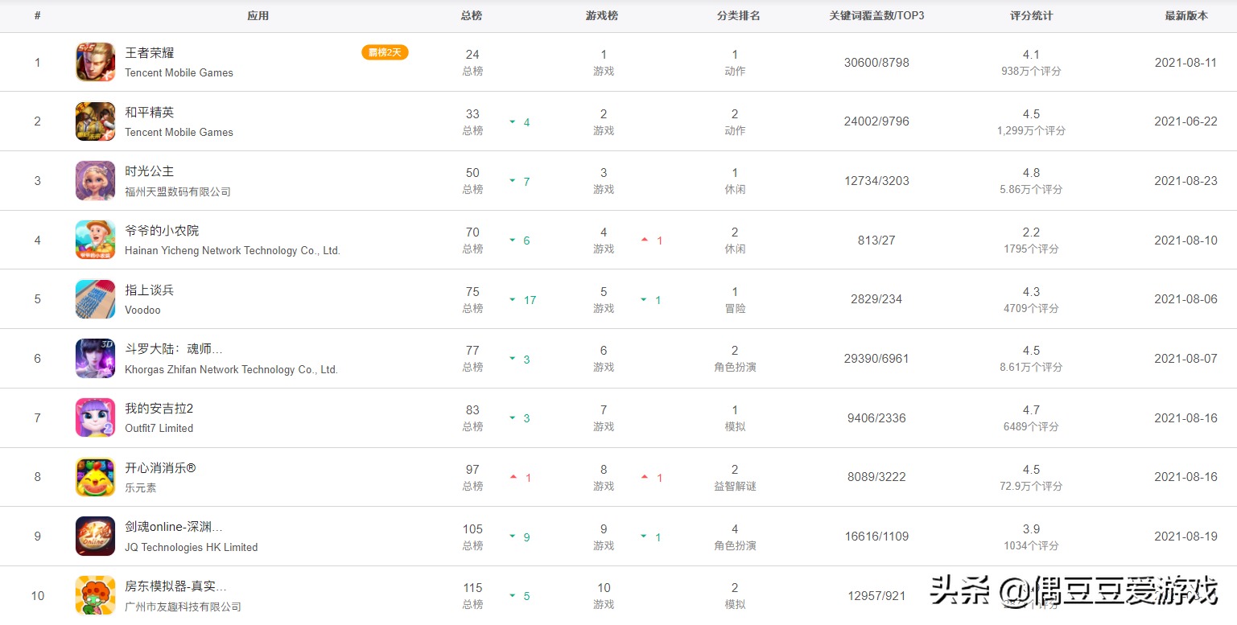This screenshot has height=625, width=1237.
Task: Click developer name Voodoo
Action: (x=142, y=310)
